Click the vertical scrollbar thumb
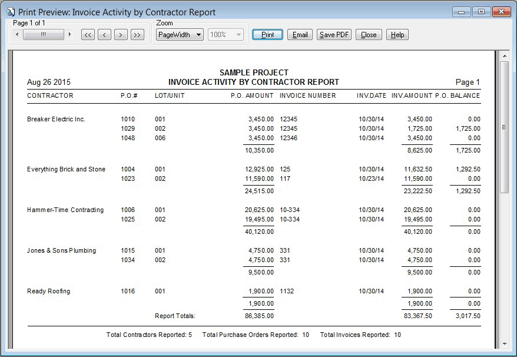 505,127
